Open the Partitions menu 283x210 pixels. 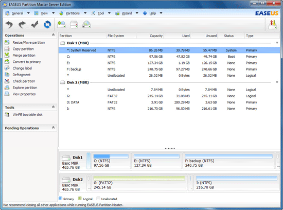(73, 13)
